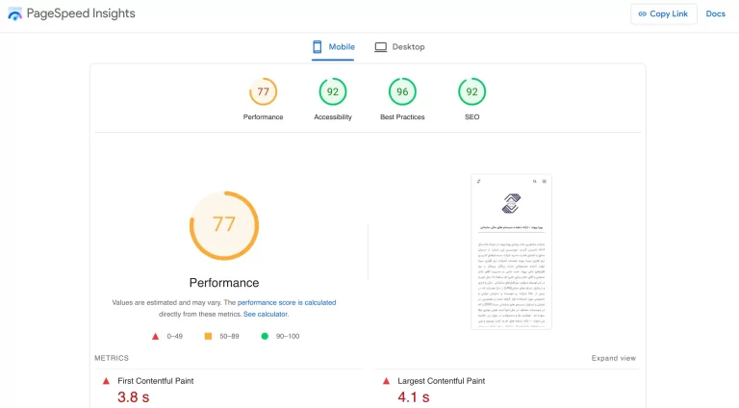The image size is (739, 408).
Task: Open the 'performance score is calculated' link
Action: pos(287,302)
